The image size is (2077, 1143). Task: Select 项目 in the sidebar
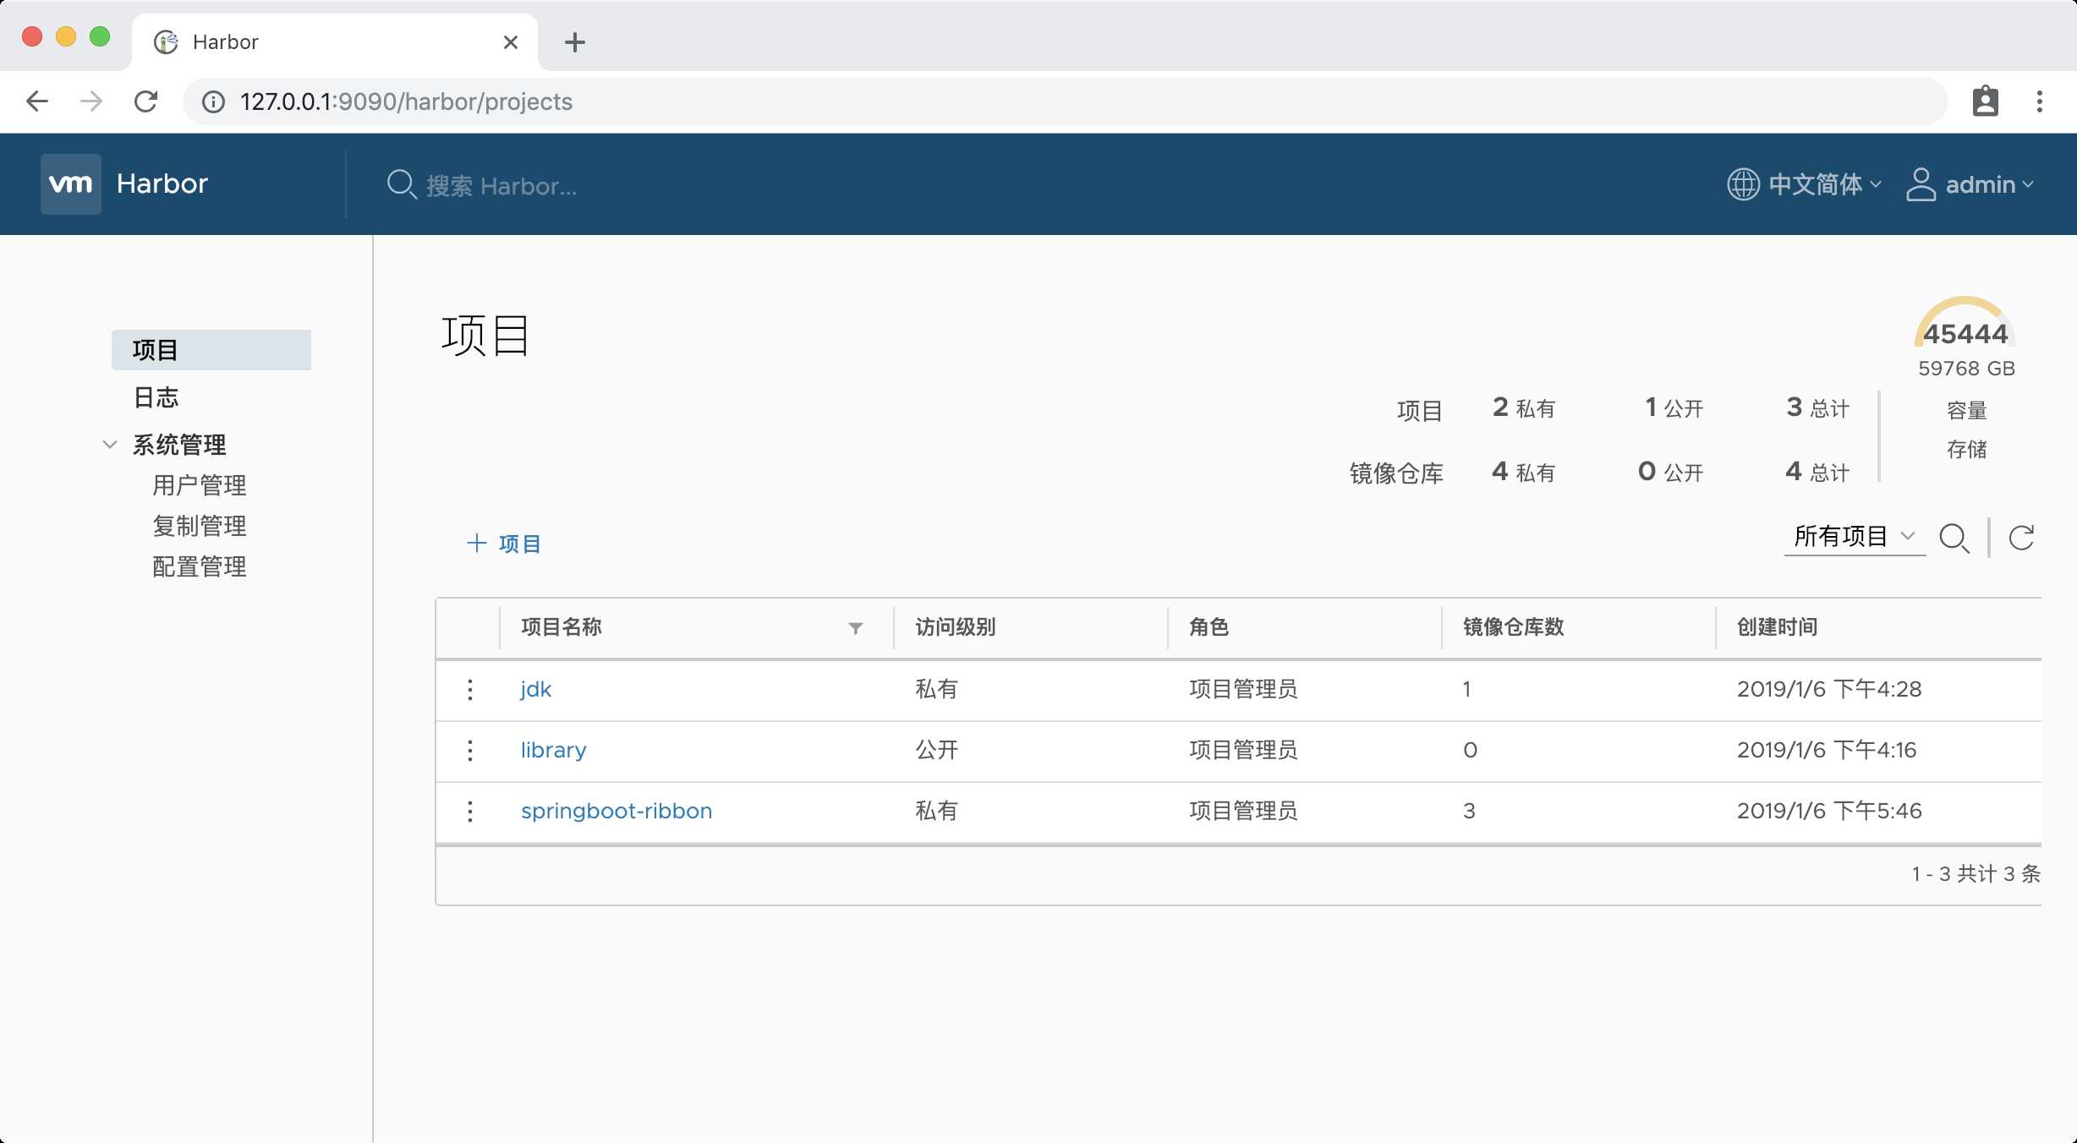point(211,350)
